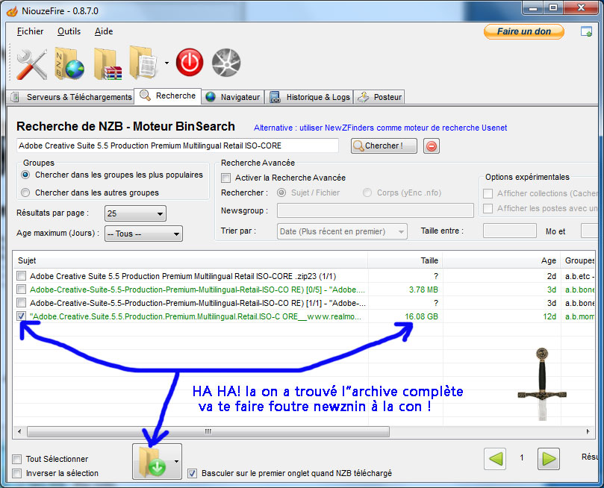Uncheck the 16.08 GB result row checkbox
The height and width of the screenshot is (488, 604).
[x=21, y=316]
